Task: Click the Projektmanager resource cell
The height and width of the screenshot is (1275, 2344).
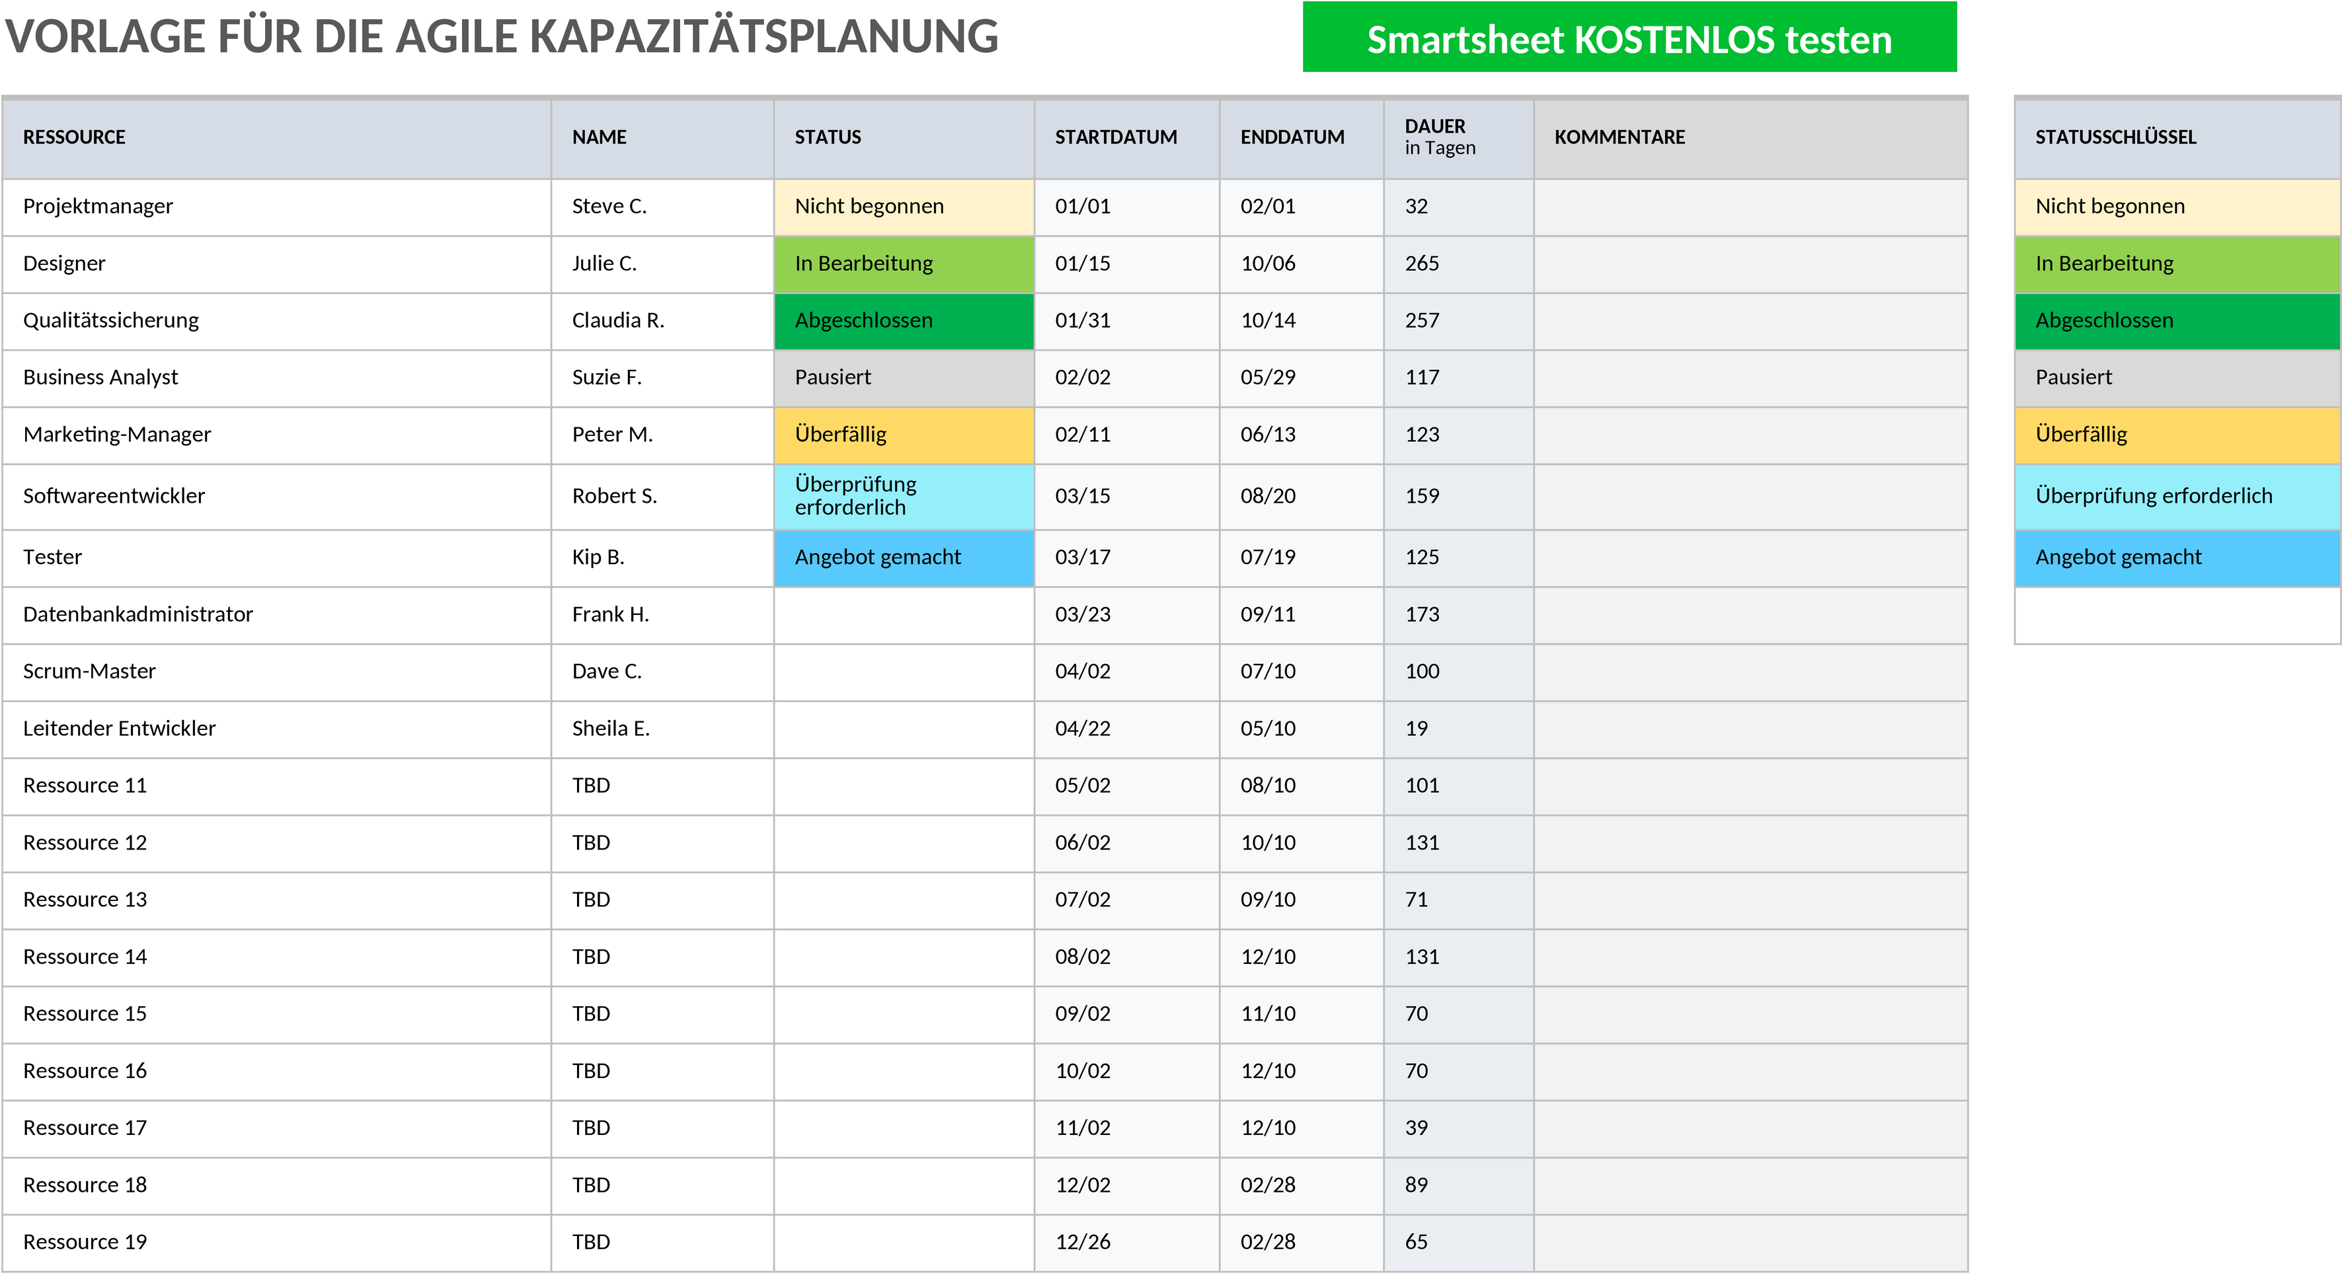Action: [x=276, y=207]
